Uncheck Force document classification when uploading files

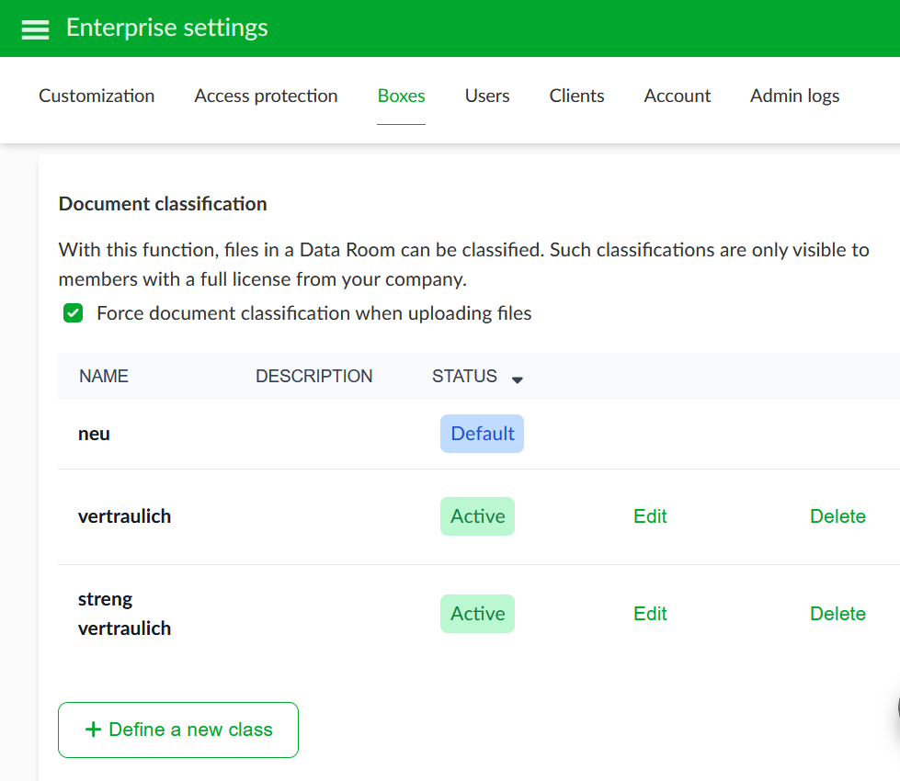tap(73, 313)
